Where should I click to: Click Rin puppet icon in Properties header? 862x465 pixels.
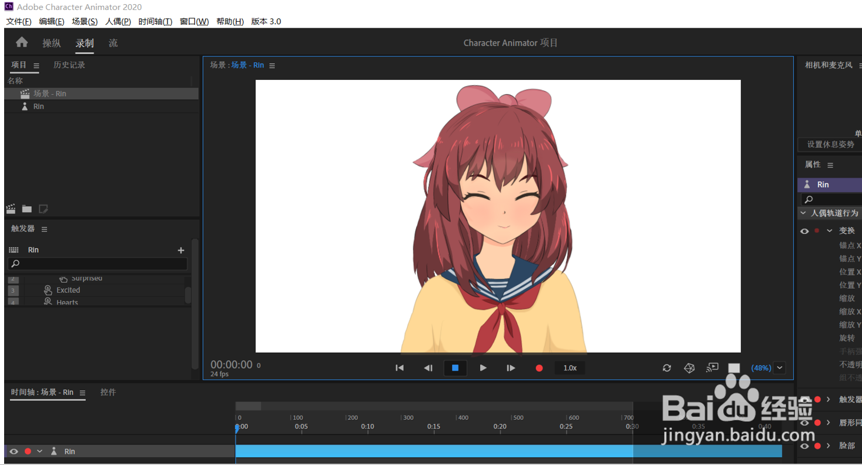[x=807, y=185]
